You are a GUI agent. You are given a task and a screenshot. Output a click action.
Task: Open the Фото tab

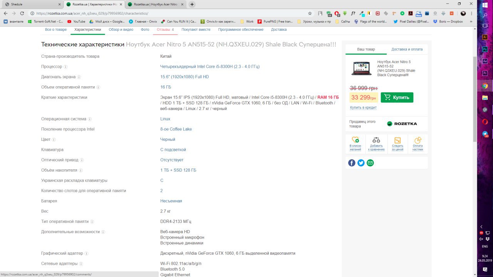click(145, 30)
